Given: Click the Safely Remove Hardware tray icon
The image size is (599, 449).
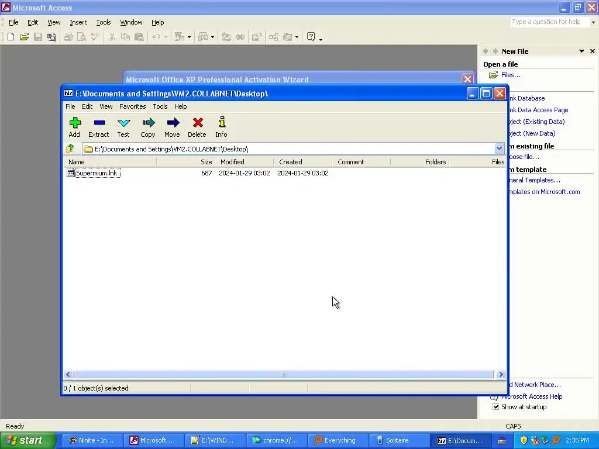Looking at the screenshot, I should point(545,440).
